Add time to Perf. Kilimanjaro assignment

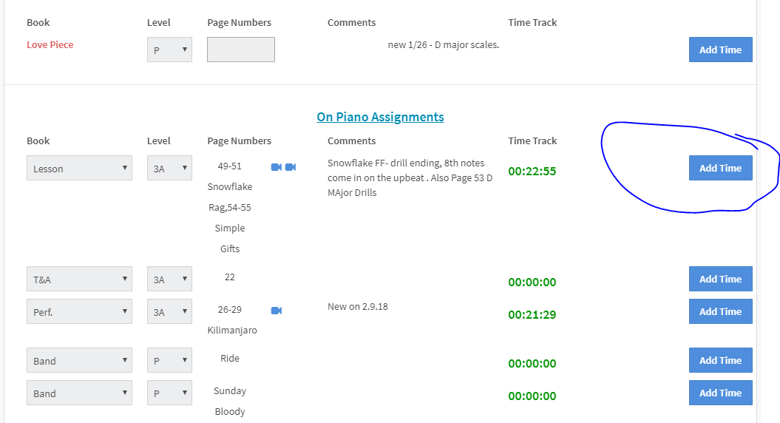point(720,311)
